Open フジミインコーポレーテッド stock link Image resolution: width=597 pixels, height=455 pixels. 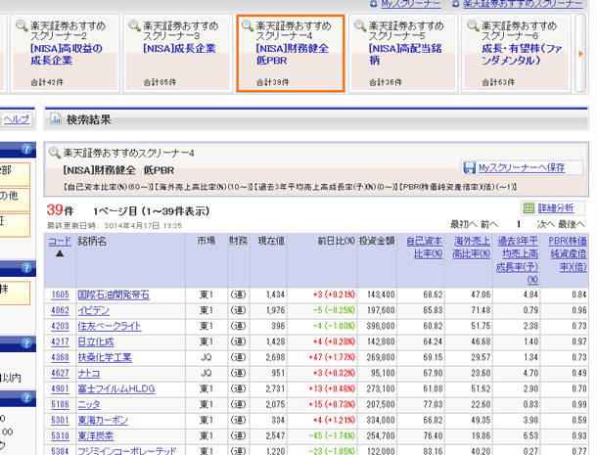(127, 451)
